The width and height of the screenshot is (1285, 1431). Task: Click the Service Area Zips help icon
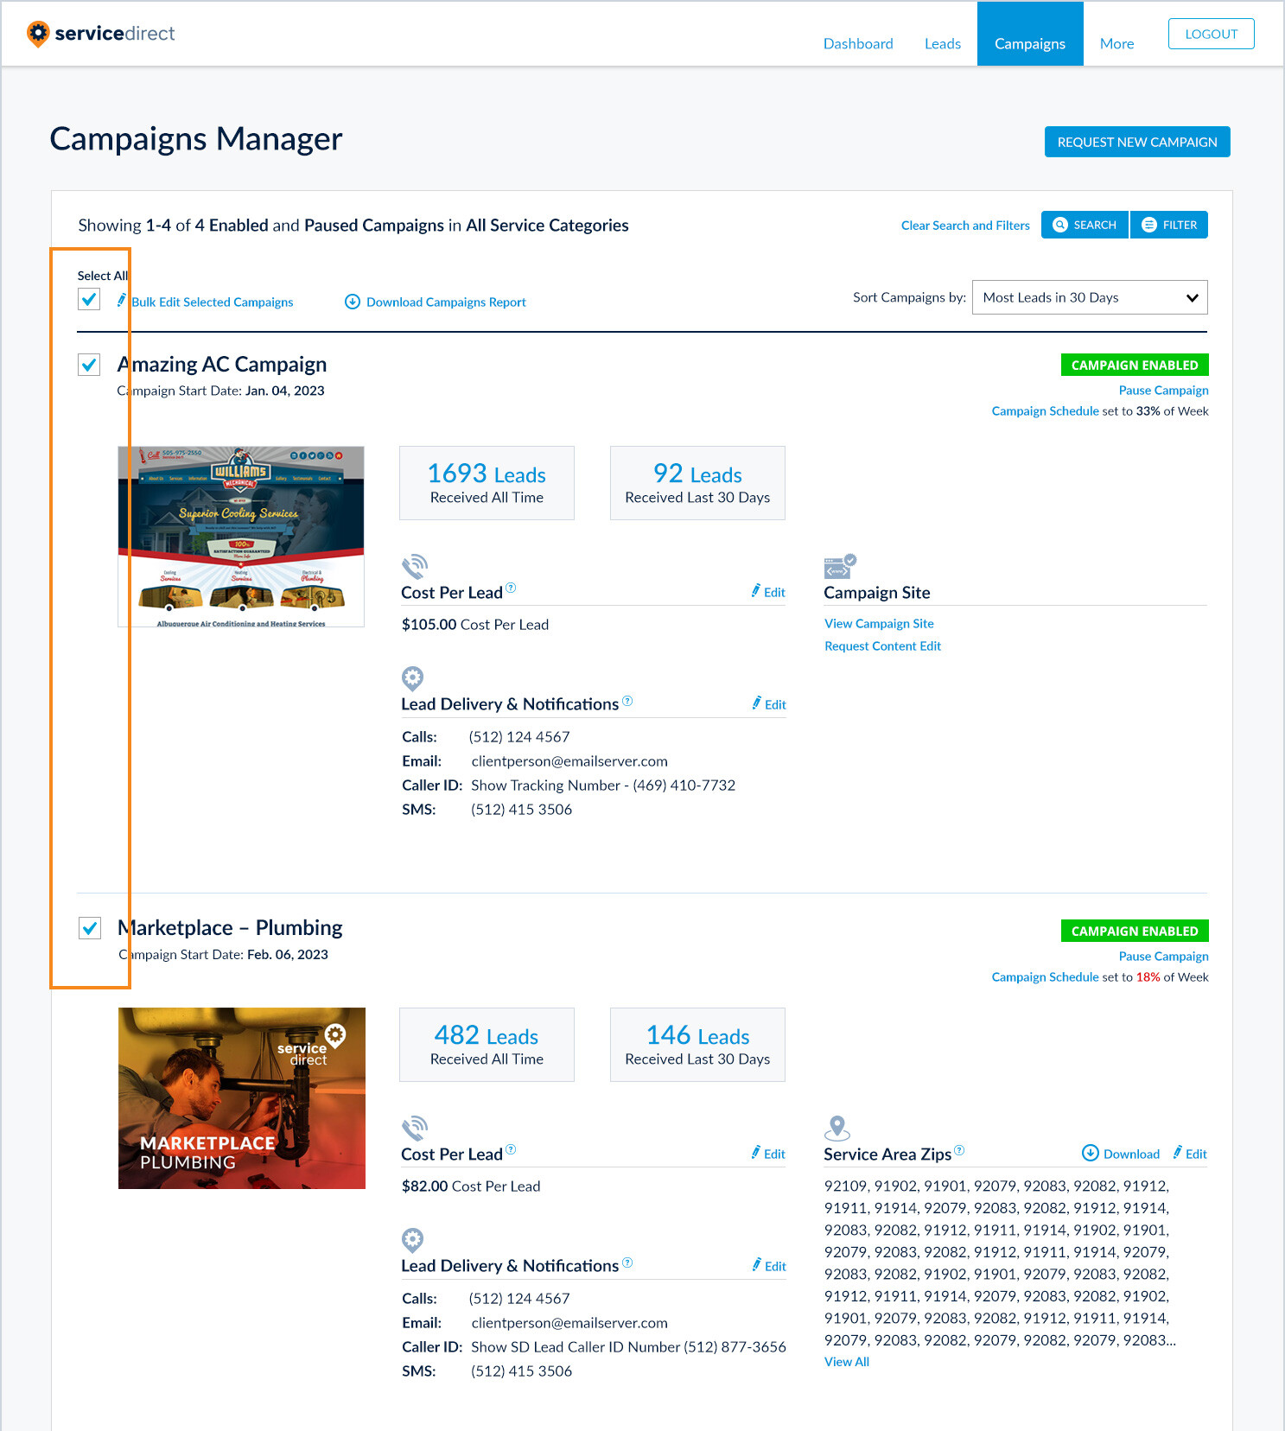[x=959, y=1150]
